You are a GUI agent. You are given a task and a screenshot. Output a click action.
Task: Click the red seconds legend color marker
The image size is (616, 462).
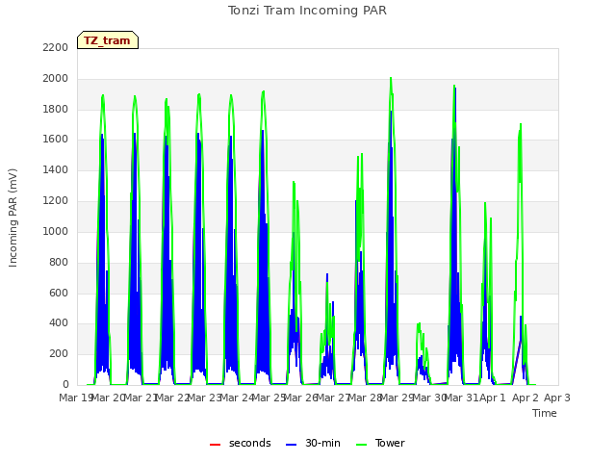click(x=215, y=445)
